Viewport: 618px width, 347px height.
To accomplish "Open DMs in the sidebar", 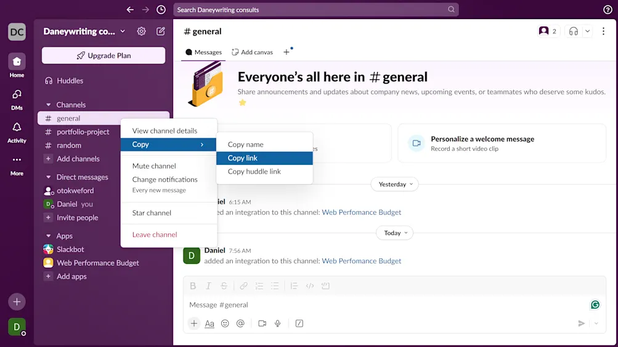I will [17, 99].
